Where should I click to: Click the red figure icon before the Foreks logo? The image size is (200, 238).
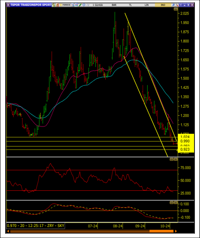(x=57, y=5)
